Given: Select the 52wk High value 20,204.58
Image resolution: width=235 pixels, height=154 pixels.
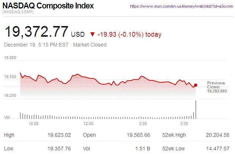Looking at the screenshot, I should [x=217, y=135].
